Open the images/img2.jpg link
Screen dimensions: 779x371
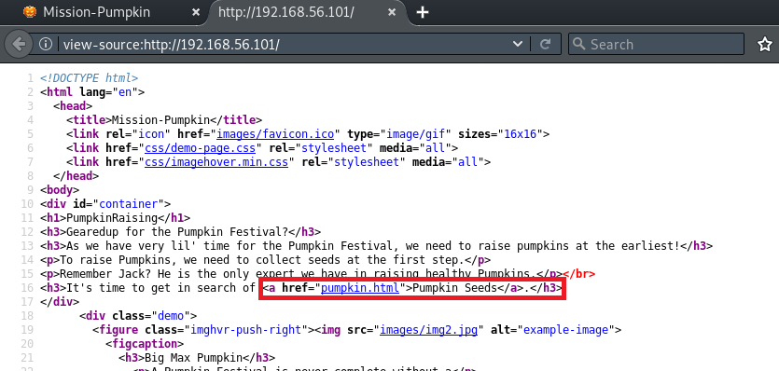(x=429, y=330)
